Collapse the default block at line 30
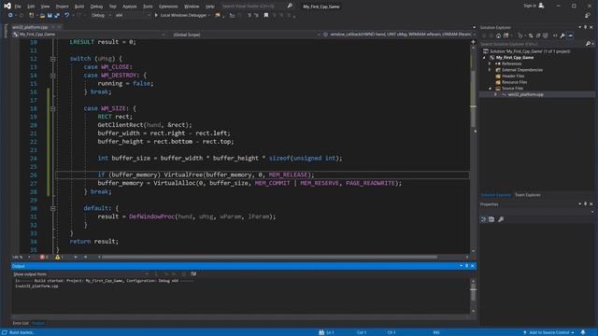 tap(53, 208)
